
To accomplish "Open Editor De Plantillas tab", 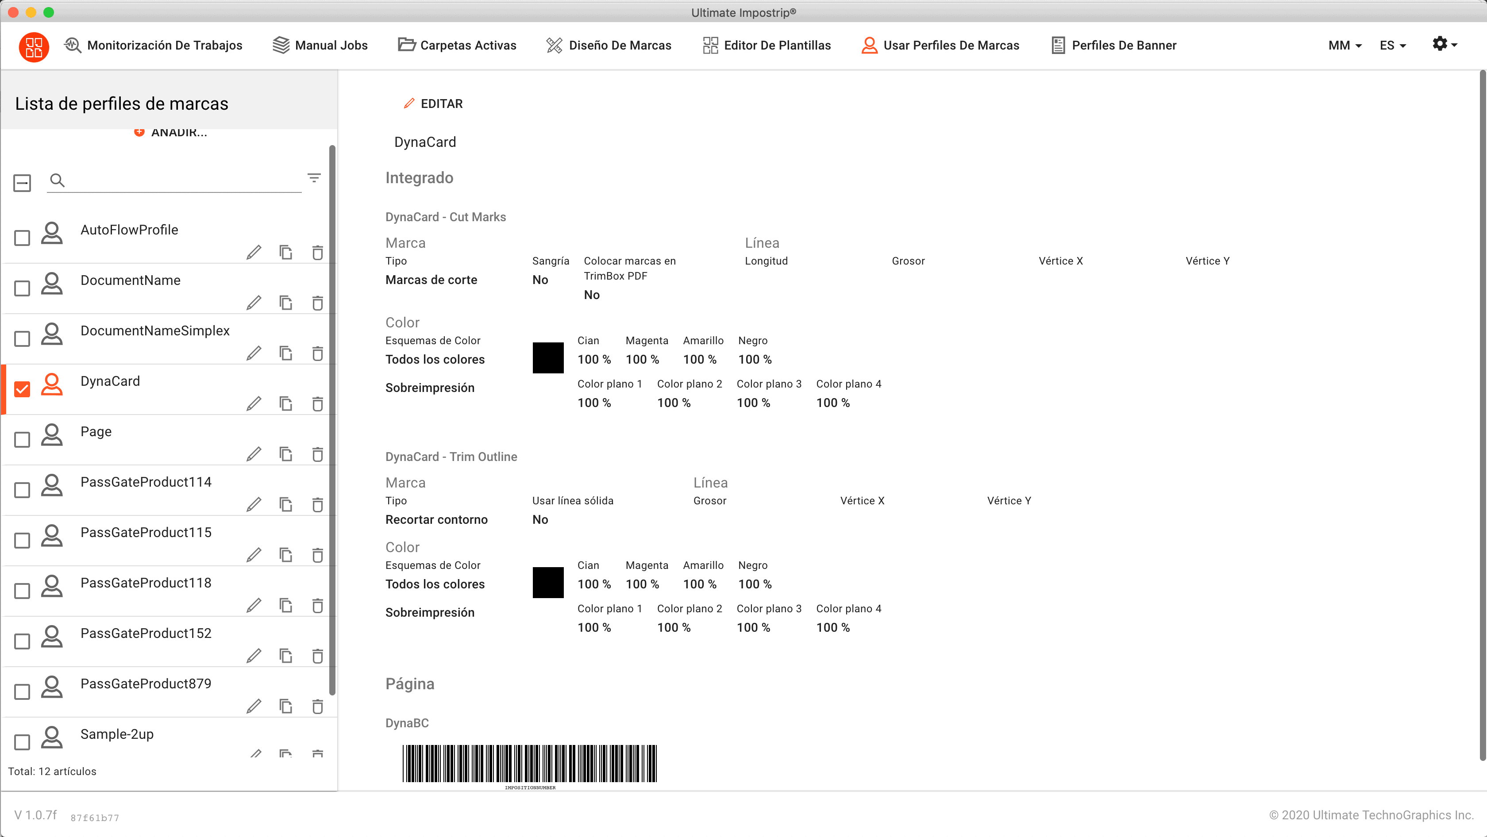I will [767, 46].
